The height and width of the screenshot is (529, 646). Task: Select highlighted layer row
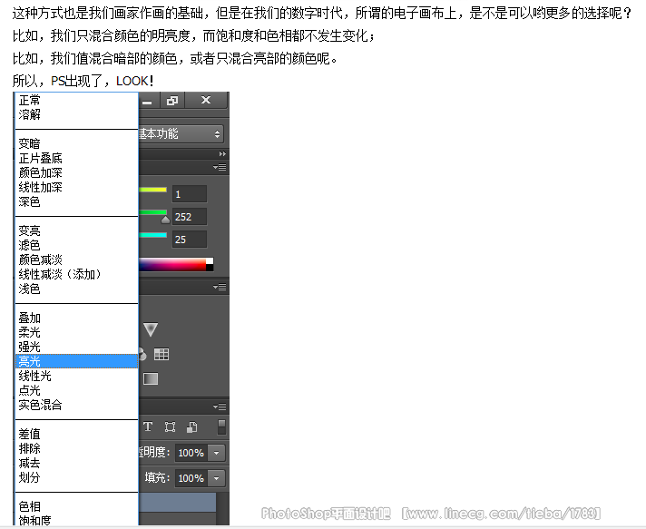(178, 503)
